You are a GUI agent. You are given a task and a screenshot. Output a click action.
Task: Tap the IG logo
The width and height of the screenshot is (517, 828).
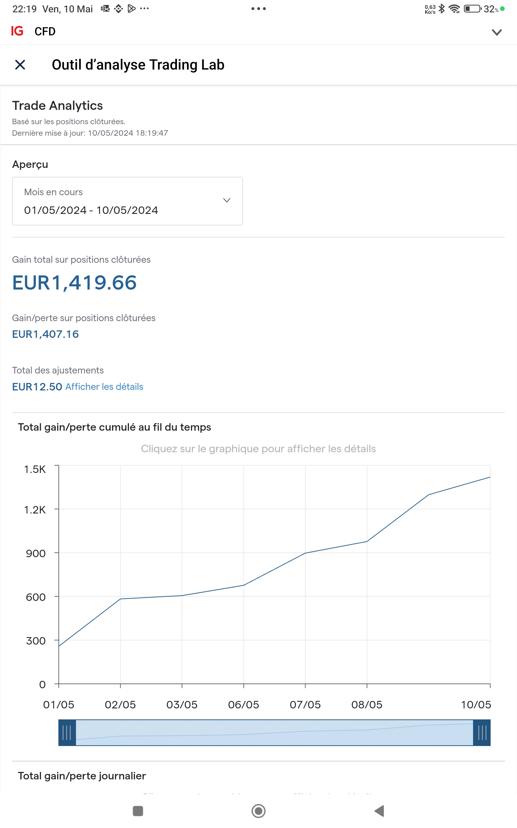[x=17, y=31]
